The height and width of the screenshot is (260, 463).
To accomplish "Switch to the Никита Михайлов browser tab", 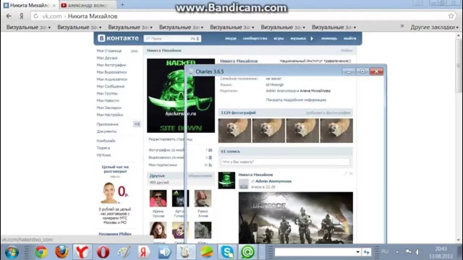I will 30,5.
